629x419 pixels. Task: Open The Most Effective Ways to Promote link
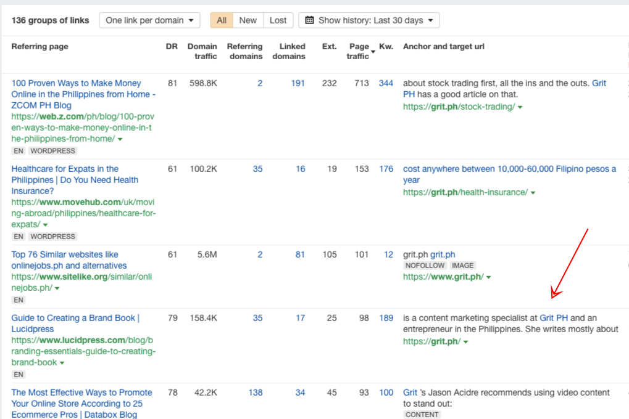(82, 404)
